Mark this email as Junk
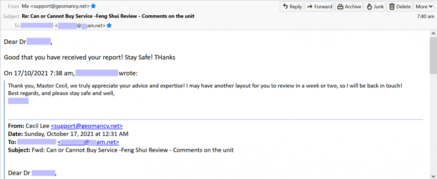The image size is (437, 179). 374,7
